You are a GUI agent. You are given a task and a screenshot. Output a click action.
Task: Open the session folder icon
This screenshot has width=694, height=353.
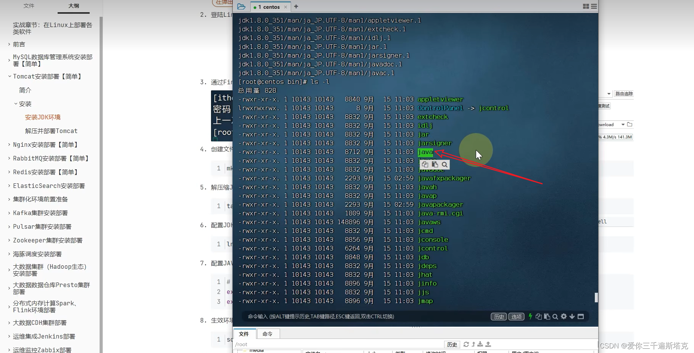pyautogui.click(x=241, y=6)
